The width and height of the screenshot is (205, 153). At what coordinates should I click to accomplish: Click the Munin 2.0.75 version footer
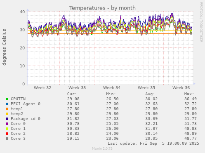[102, 148]
